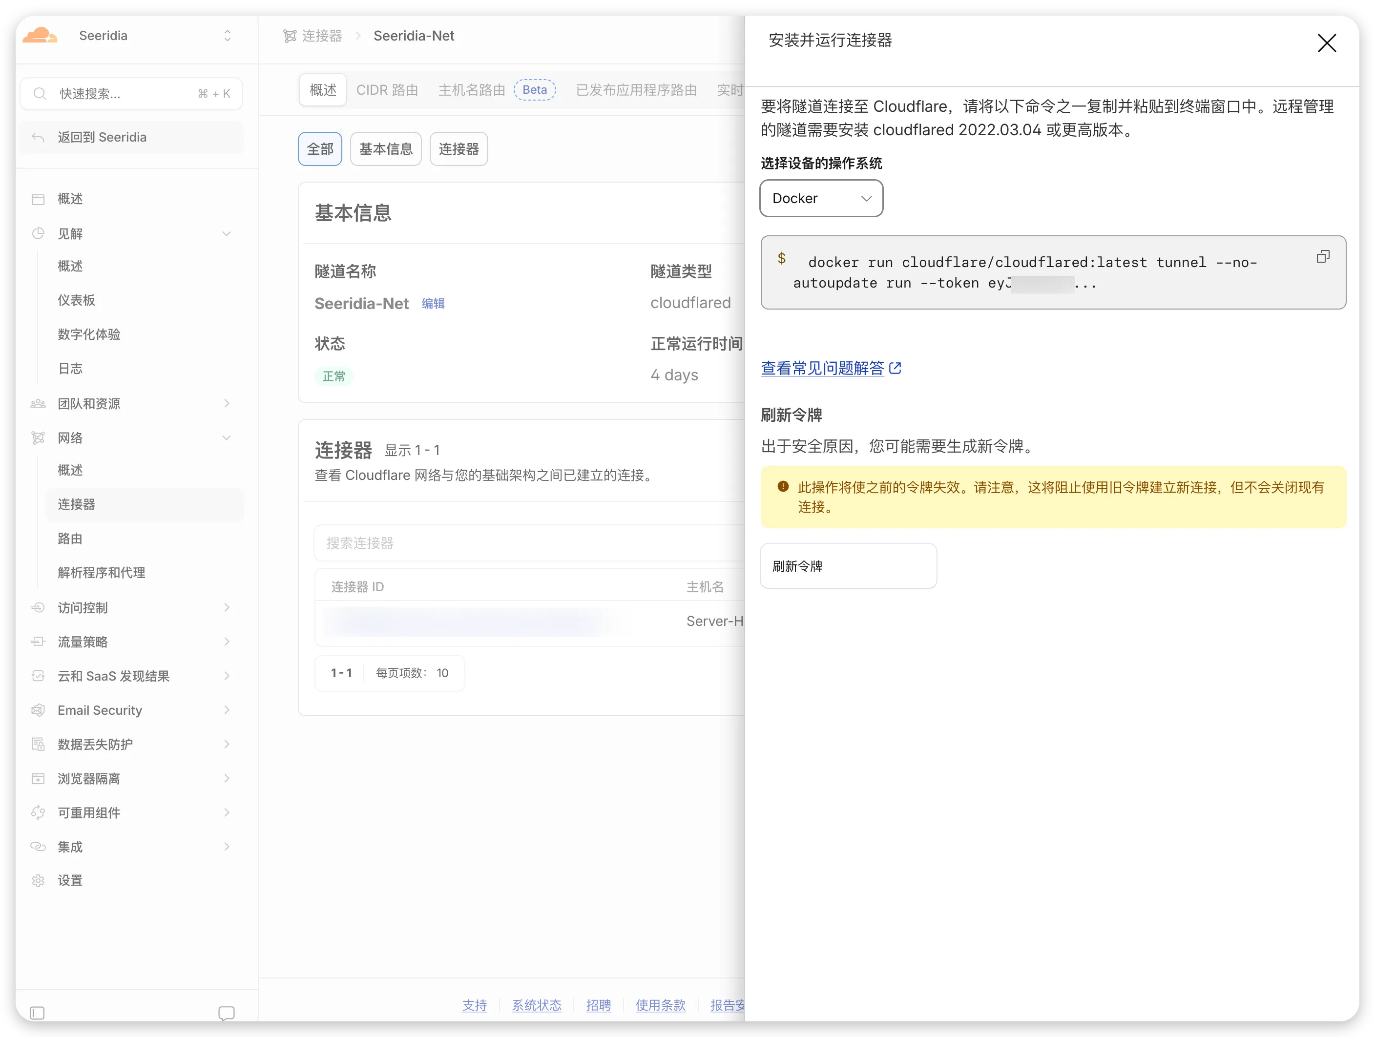Image resolution: width=1375 pixels, height=1037 pixels.
Task: Open the Seeridia account switcher
Action: [x=228, y=36]
